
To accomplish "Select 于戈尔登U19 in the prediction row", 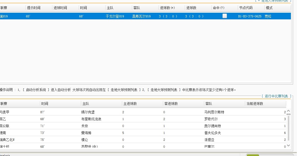I will point(115,16).
